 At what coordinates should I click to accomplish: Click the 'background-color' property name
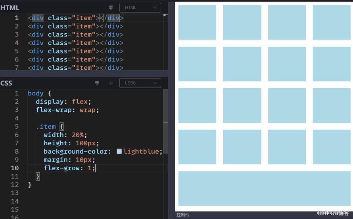point(75,152)
